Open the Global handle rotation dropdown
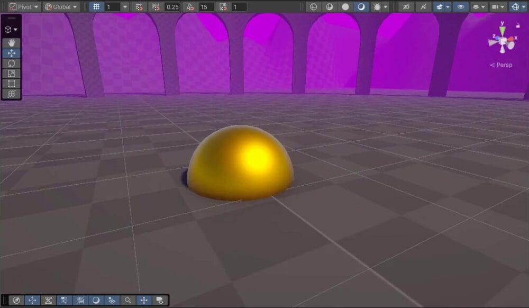 point(61,7)
